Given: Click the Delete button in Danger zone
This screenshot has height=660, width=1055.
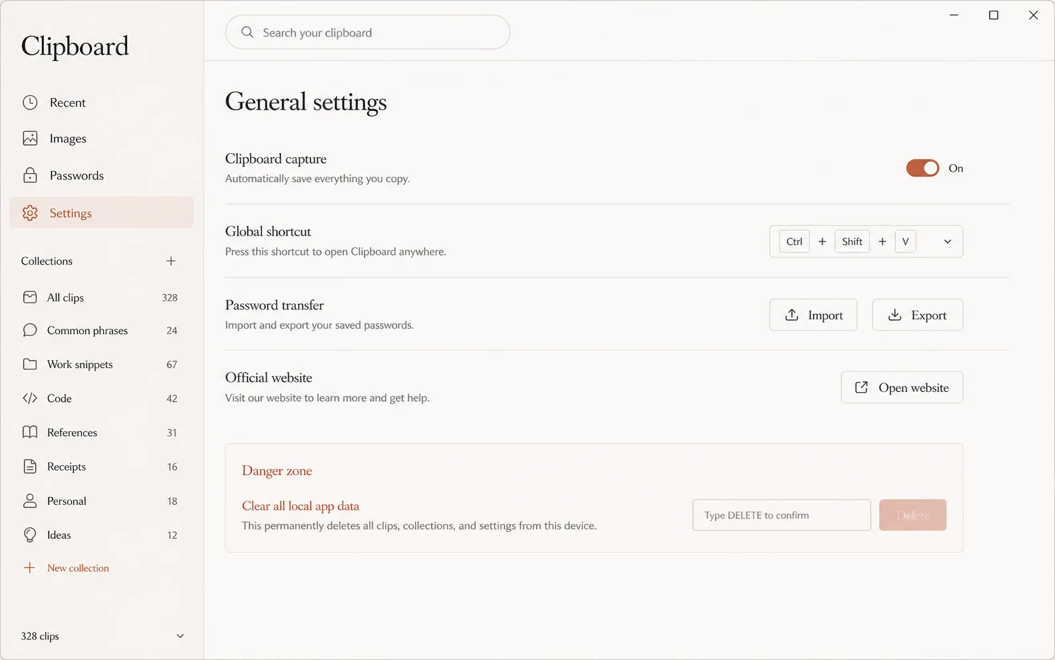Looking at the screenshot, I should pyautogui.click(x=913, y=515).
